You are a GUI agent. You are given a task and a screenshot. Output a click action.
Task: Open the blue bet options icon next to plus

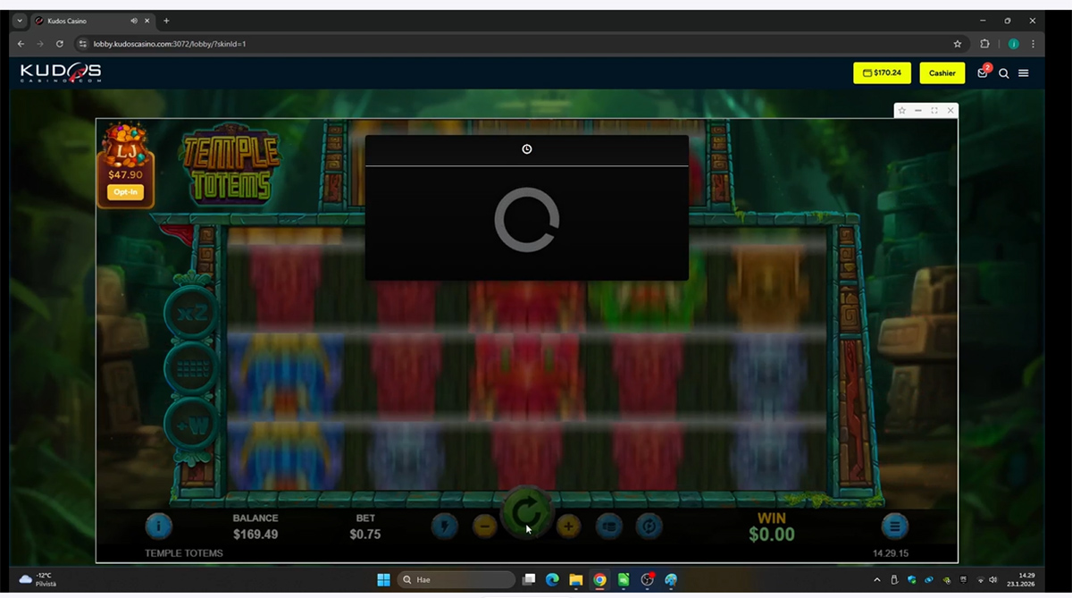[x=609, y=526]
